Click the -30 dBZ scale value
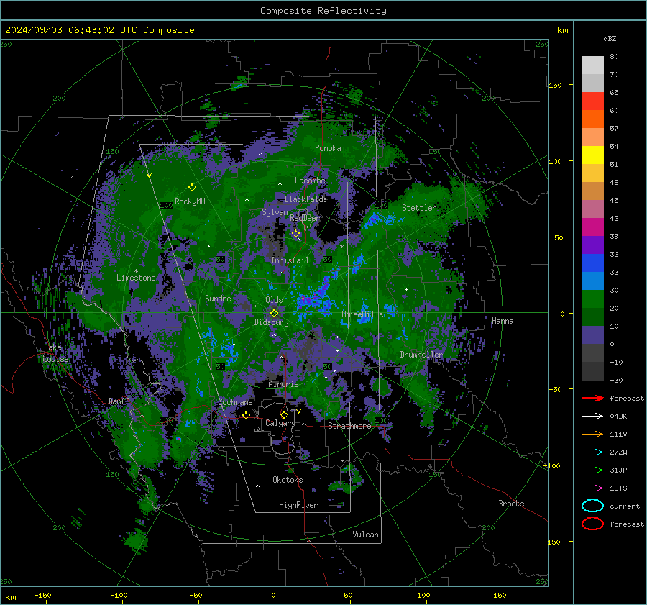The image size is (647, 605). [617, 381]
